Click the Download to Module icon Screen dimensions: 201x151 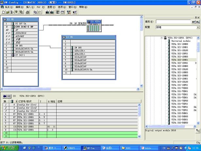[47, 12]
